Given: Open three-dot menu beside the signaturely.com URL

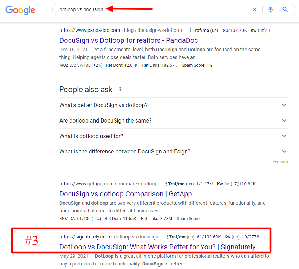Looking at the screenshot, I should [167, 237].
